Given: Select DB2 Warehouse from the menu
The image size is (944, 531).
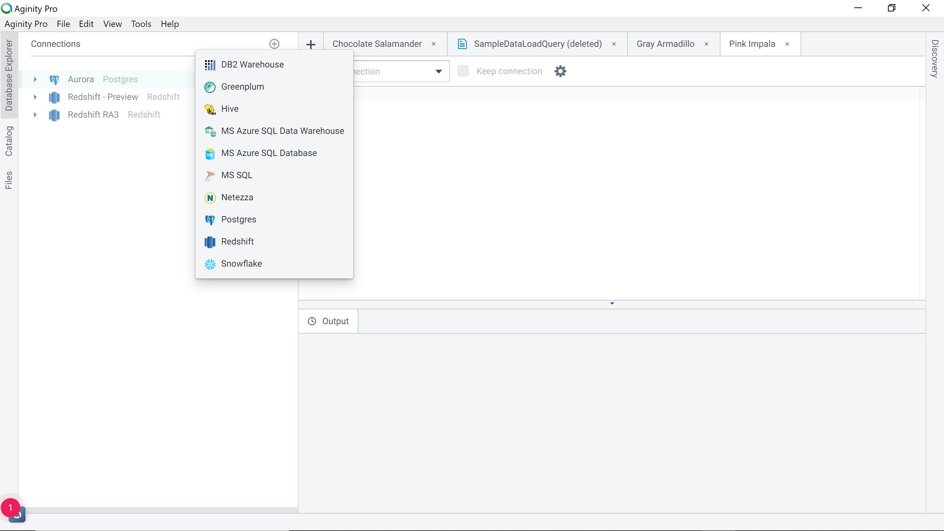Looking at the screenshot, I should click(252, 65).
